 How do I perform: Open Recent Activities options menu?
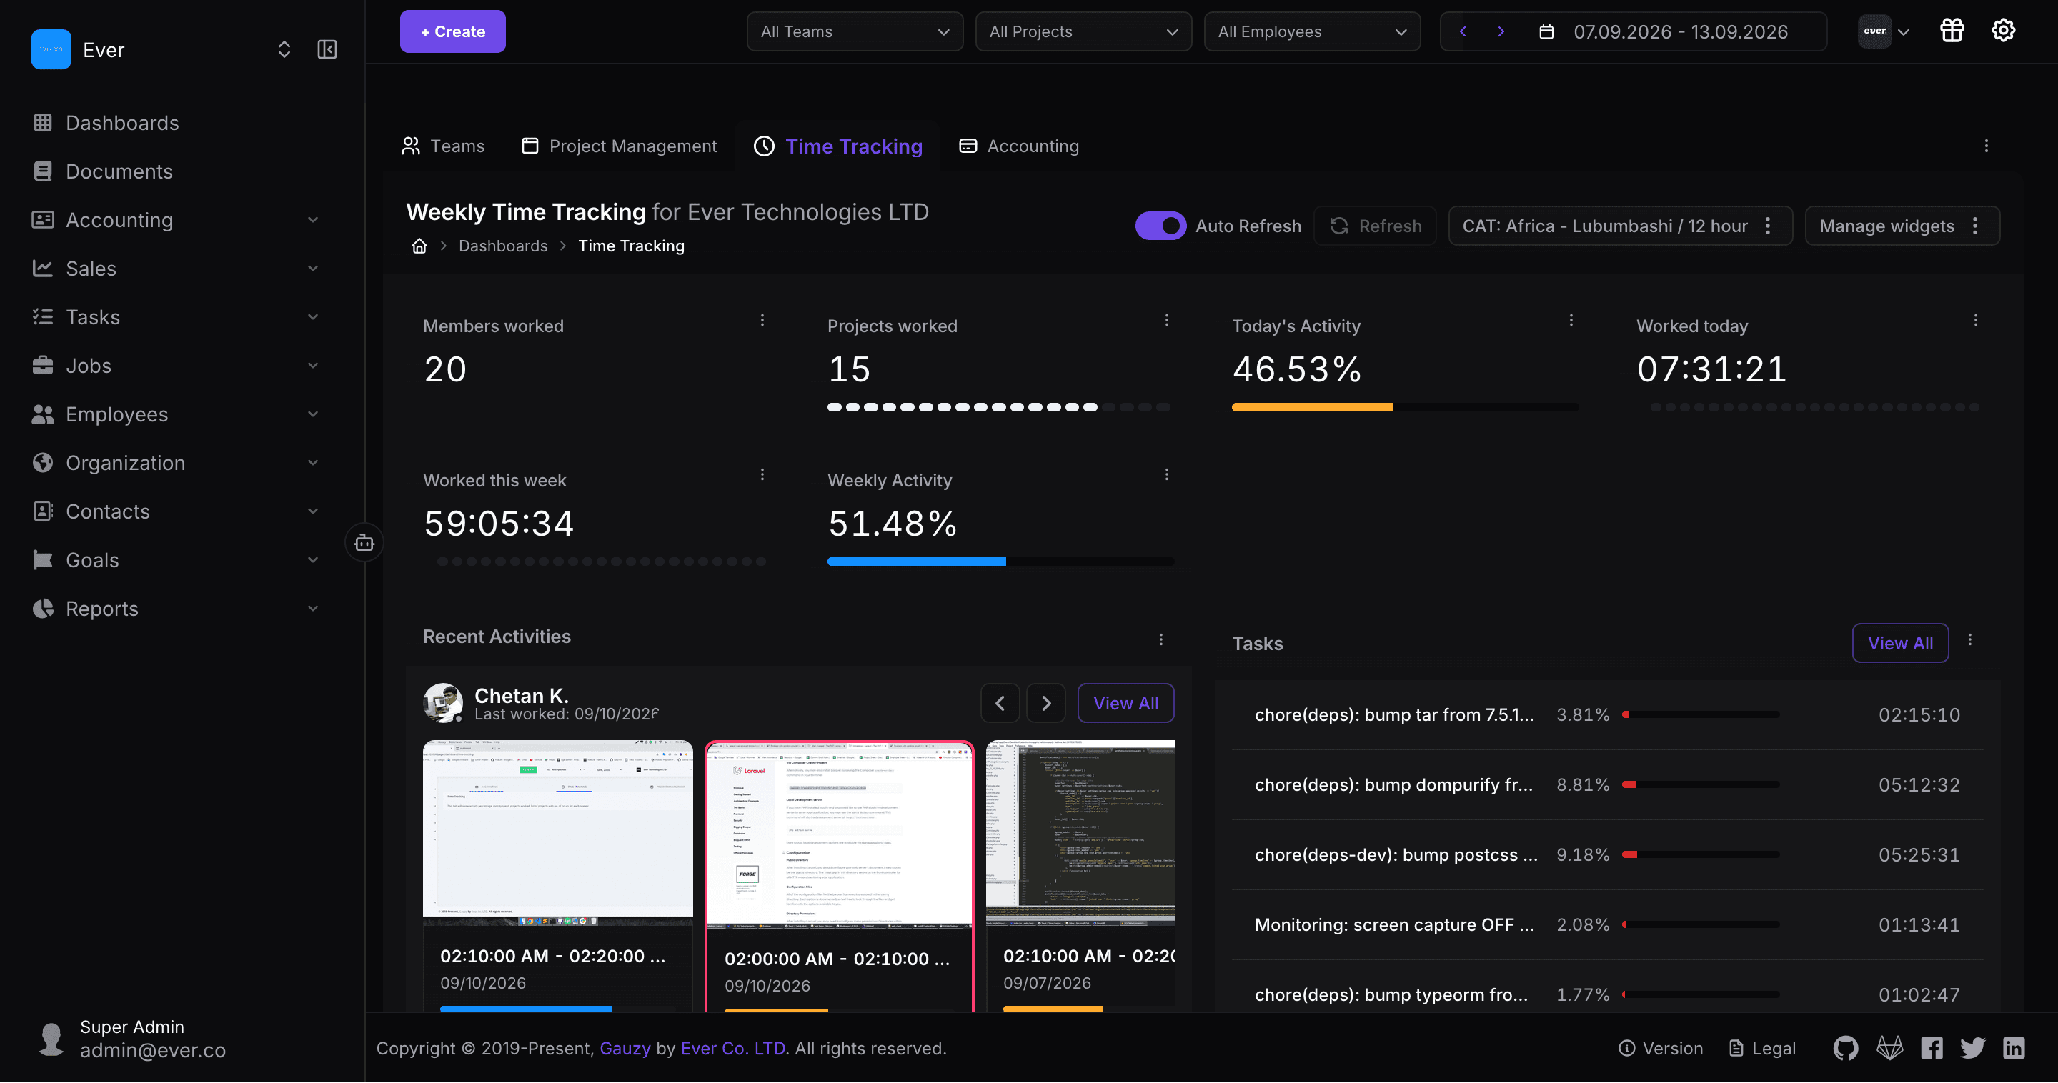[x=1160, y=640]
